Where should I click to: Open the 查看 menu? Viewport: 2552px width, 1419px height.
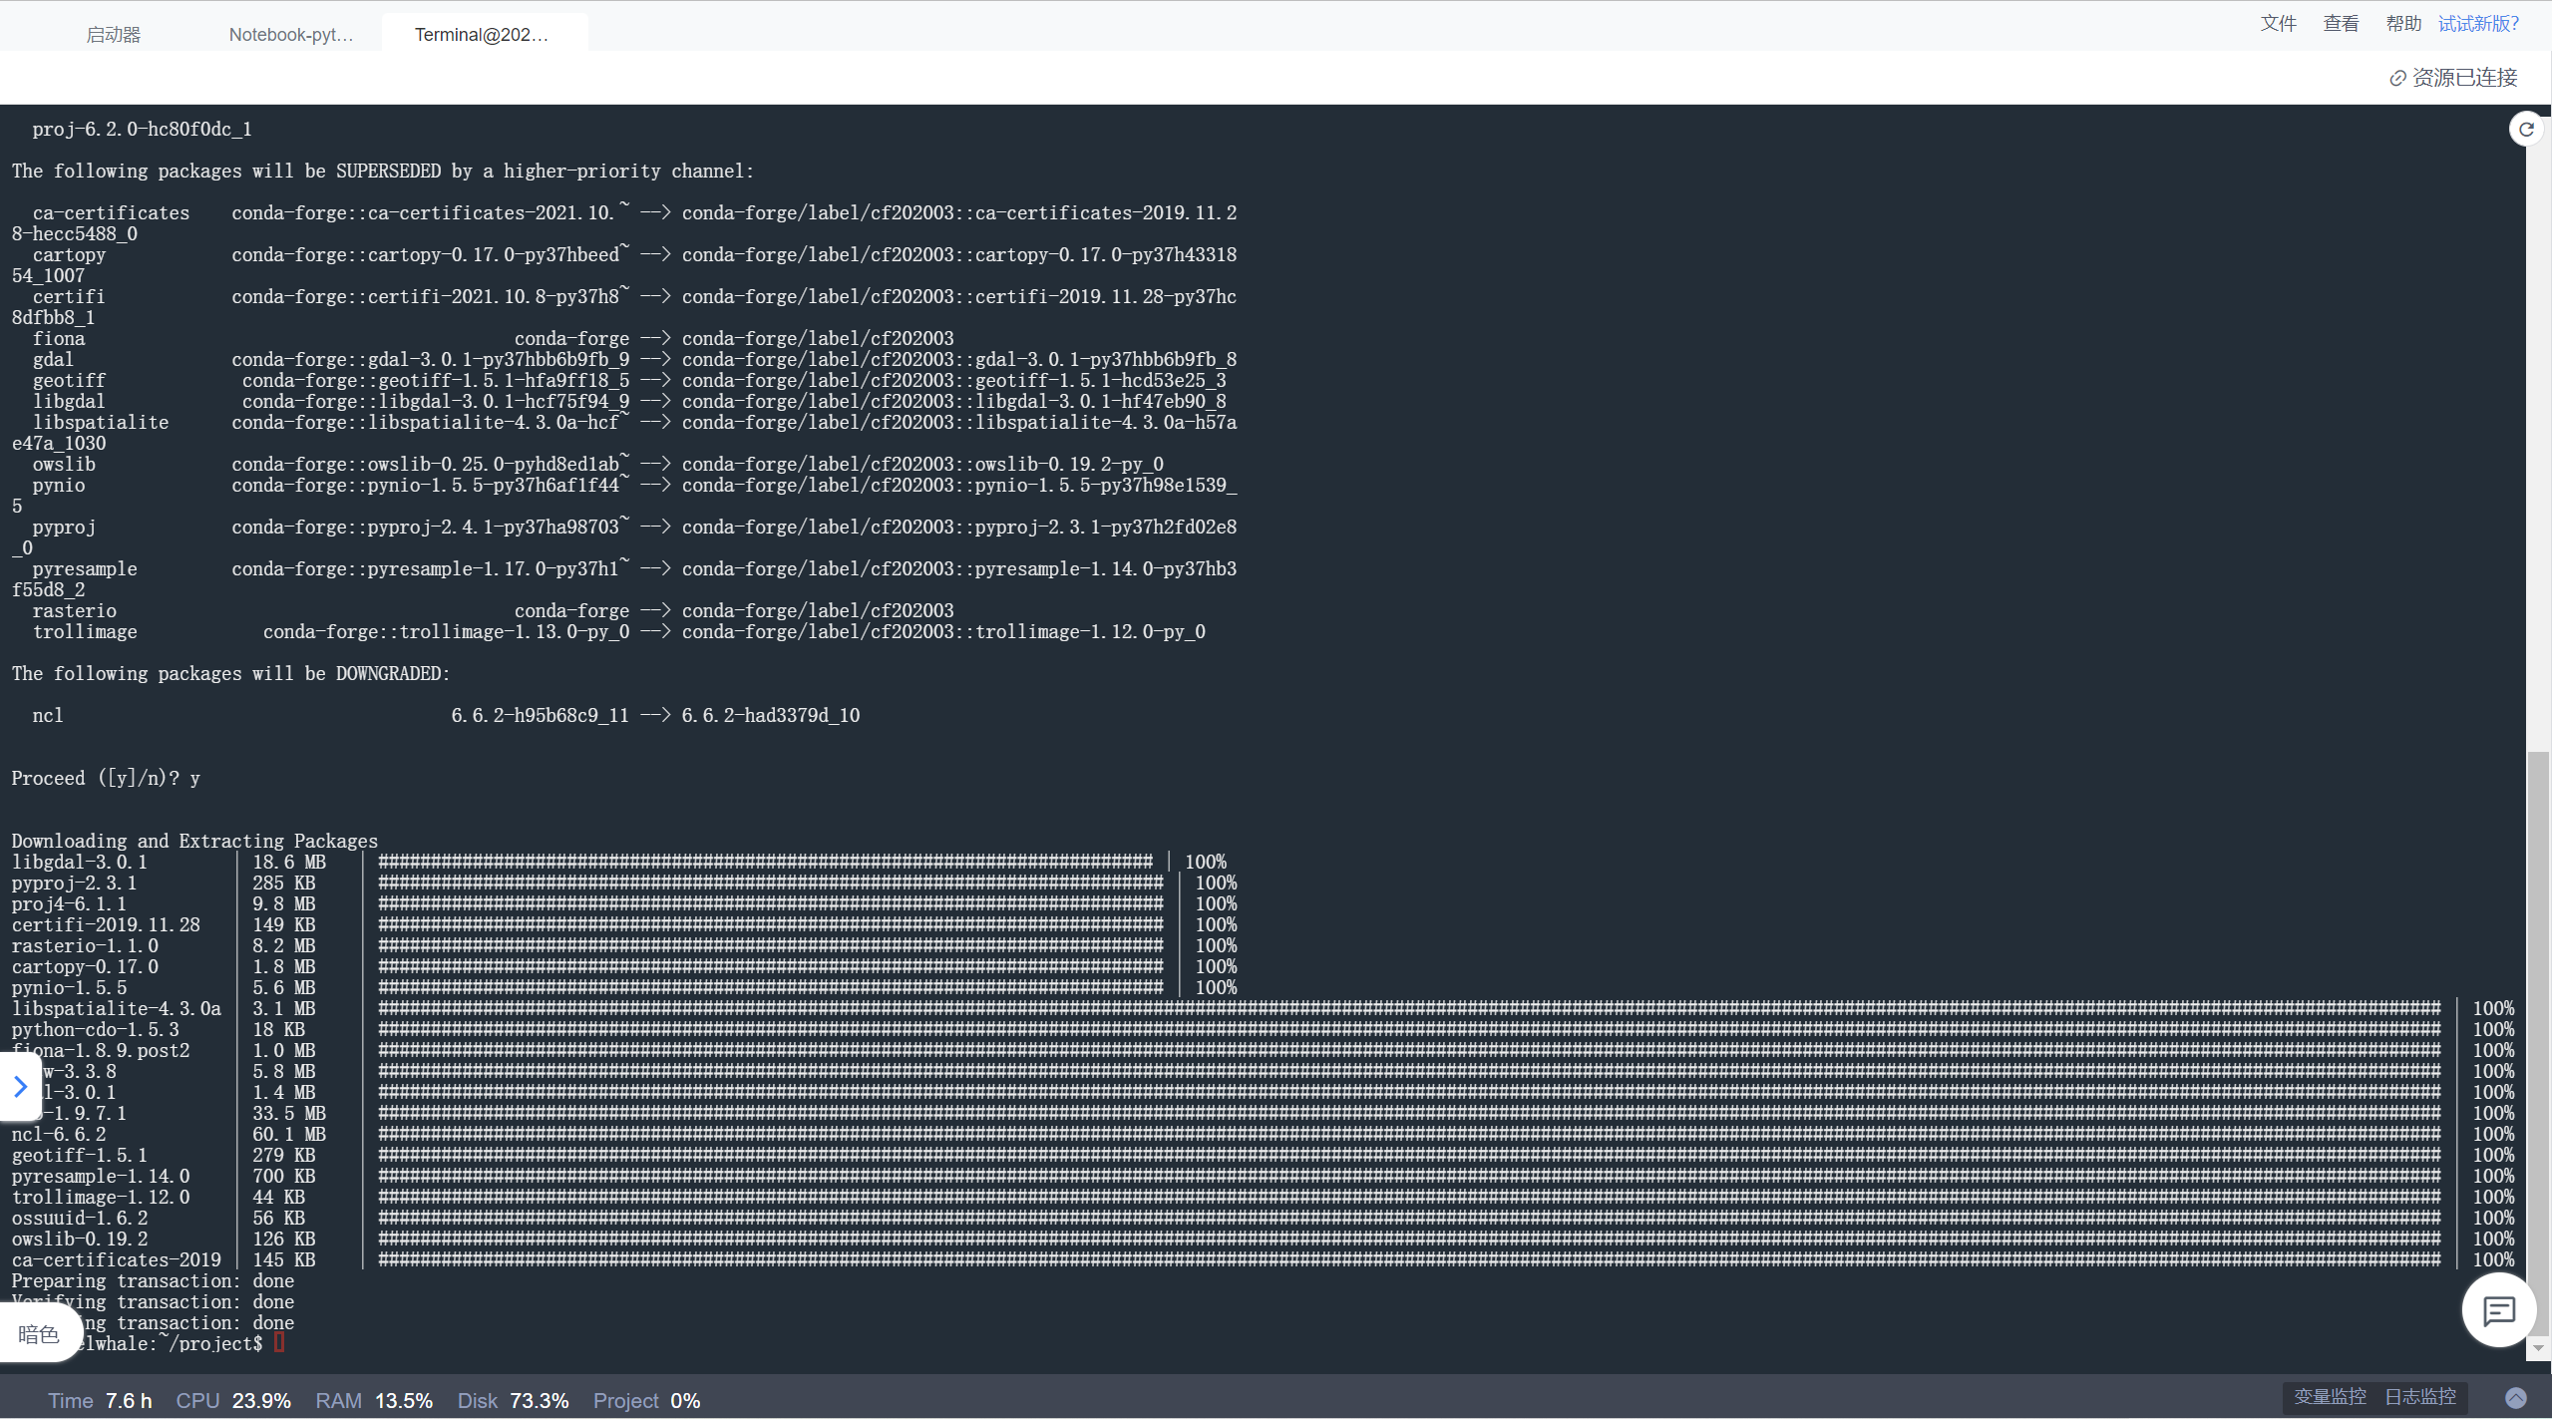tap(2341, 23)
